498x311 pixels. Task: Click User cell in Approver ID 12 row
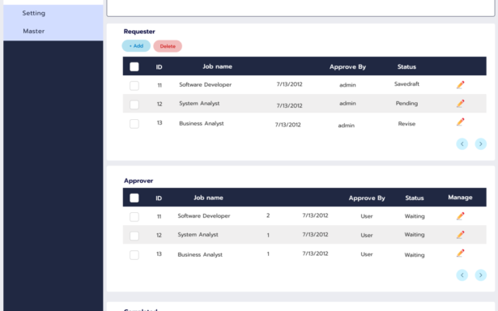tap(367, 236)
